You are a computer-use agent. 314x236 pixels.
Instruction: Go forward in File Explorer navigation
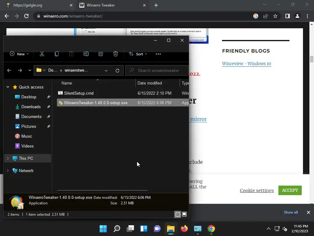point(20,70)
